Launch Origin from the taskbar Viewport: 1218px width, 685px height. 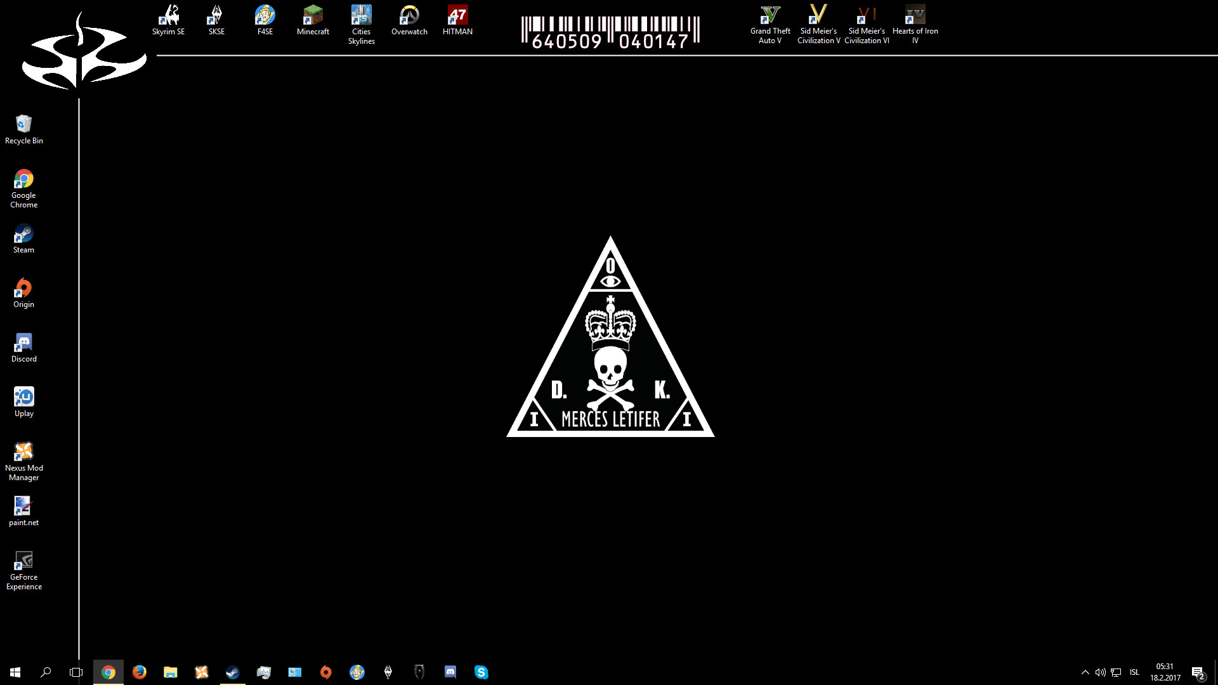click(x=326, y=672)
